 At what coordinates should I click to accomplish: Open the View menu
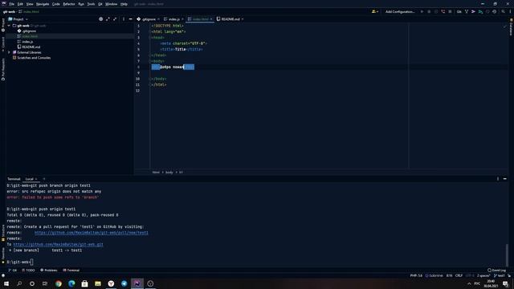pyautogui.click(x=30, y=4)
